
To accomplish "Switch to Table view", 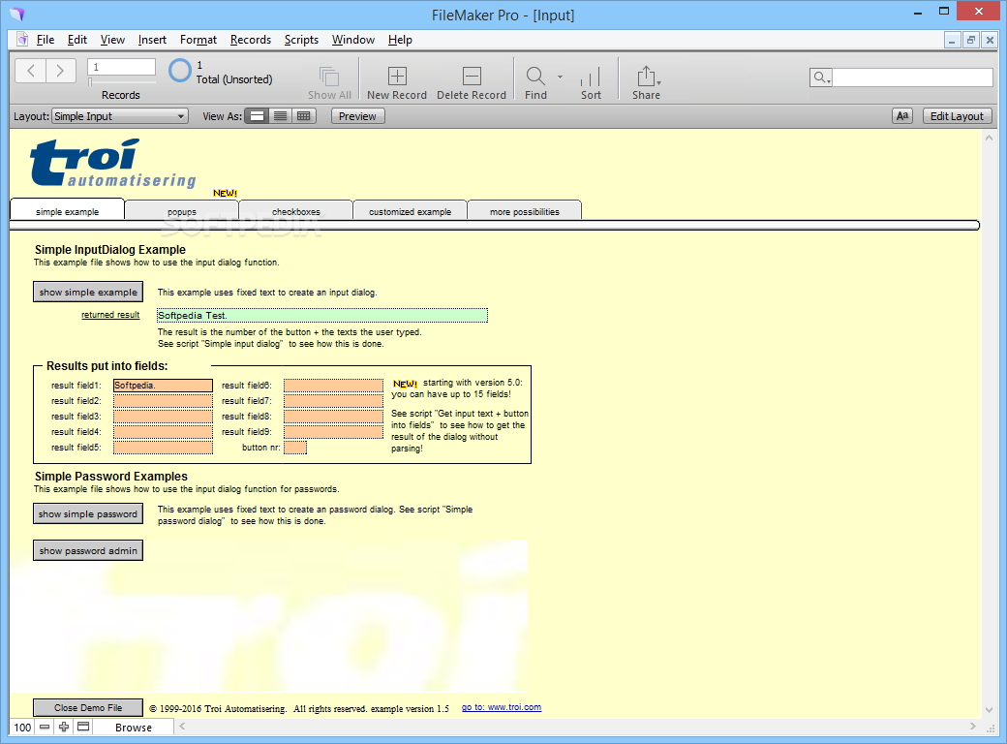I will (304, 116).
